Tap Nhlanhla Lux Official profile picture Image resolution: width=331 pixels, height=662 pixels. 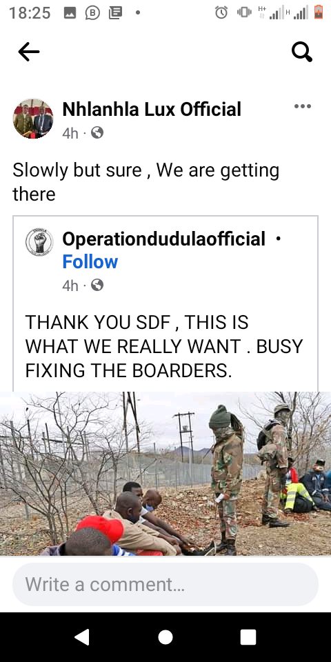33,119
